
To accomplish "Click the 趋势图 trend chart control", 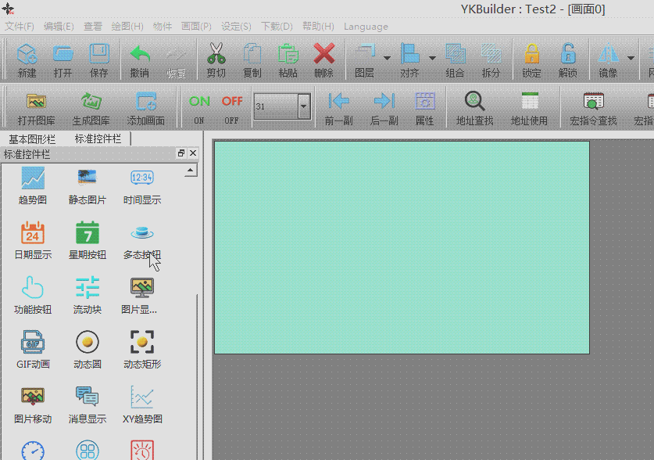I will tap(33, 185).
